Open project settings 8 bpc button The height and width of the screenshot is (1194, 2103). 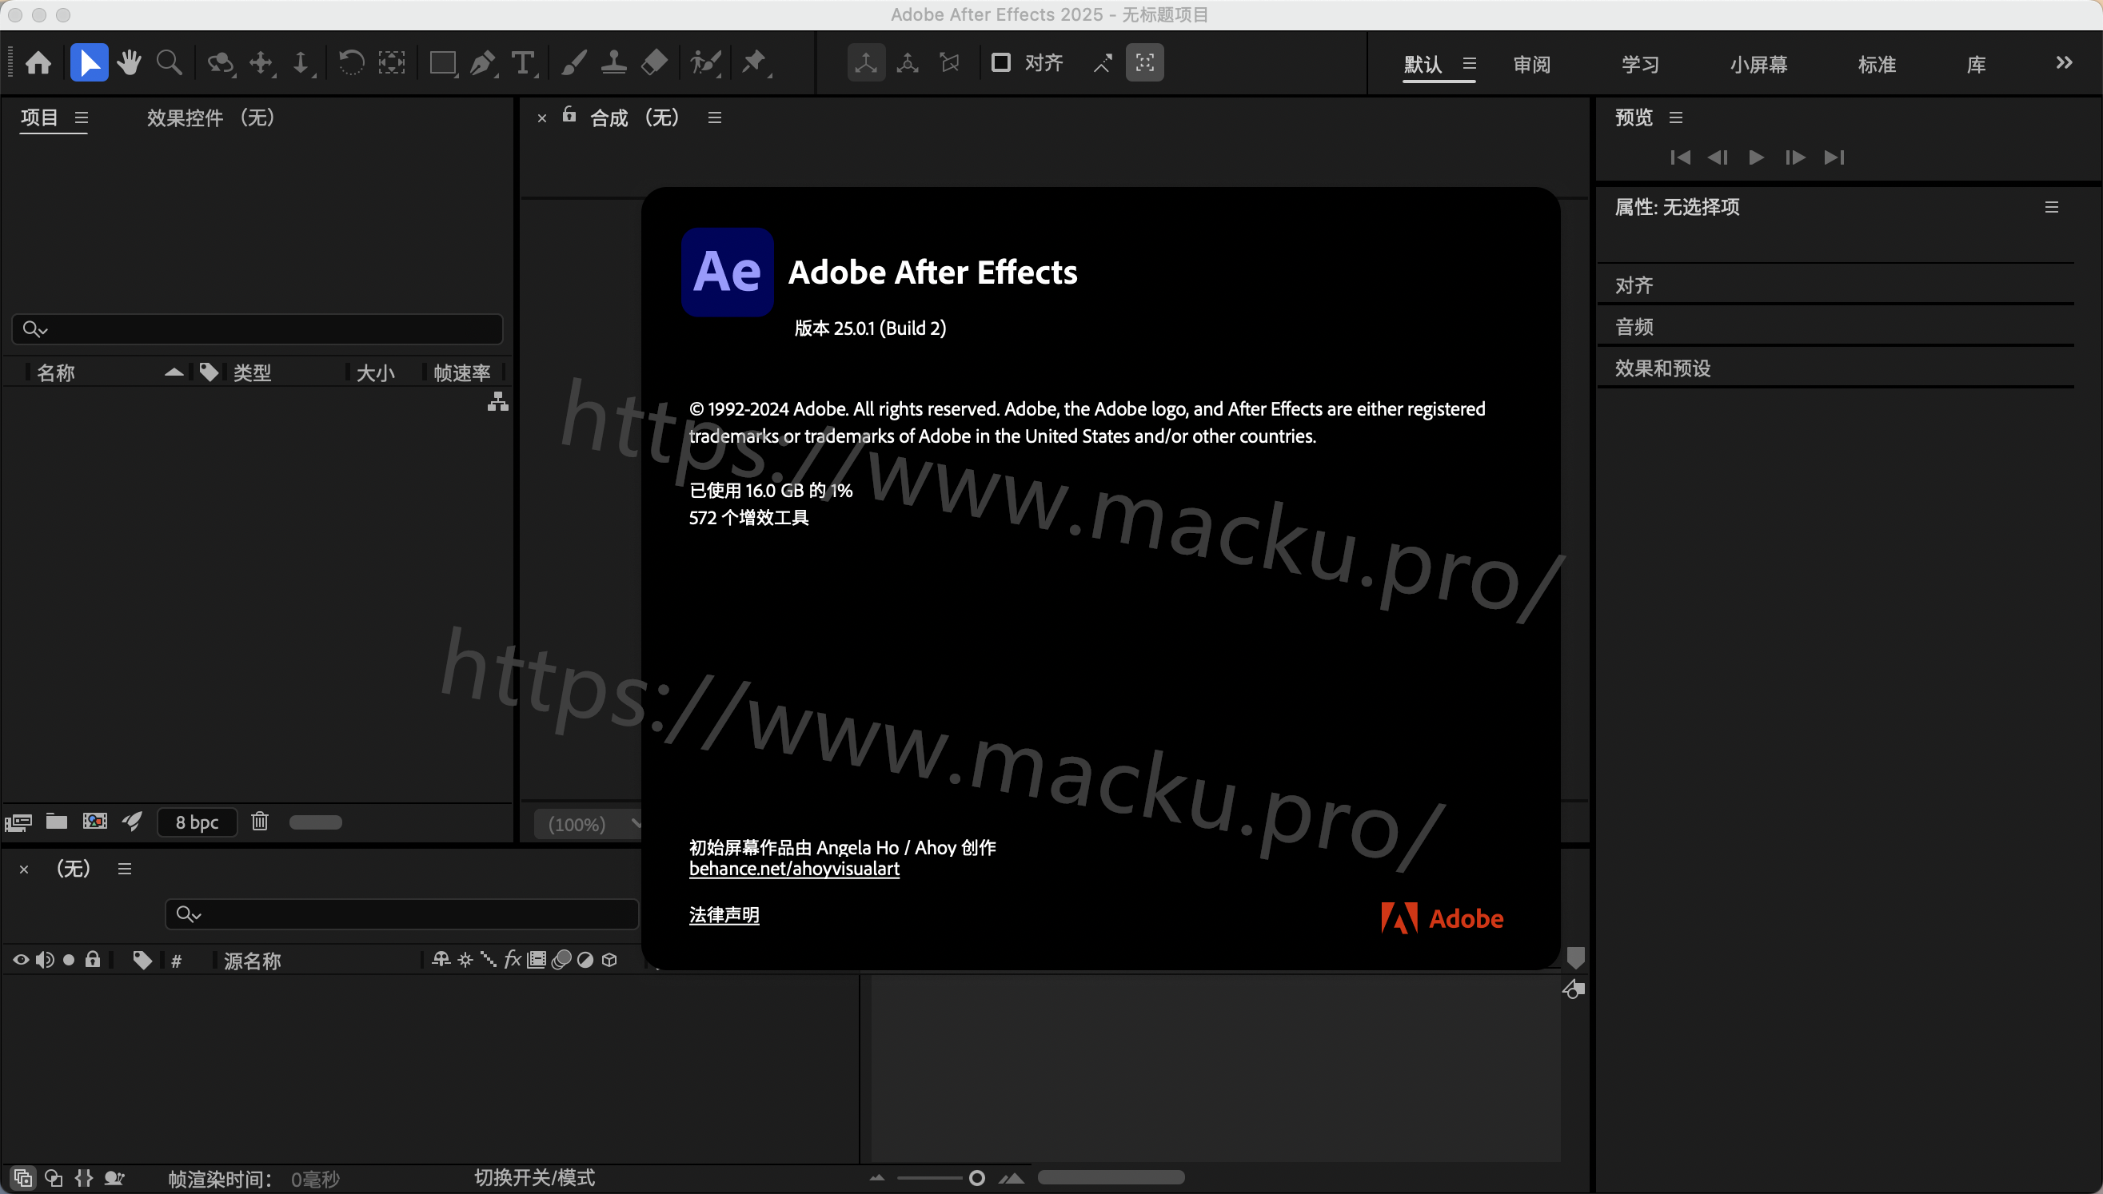(197, 822)
